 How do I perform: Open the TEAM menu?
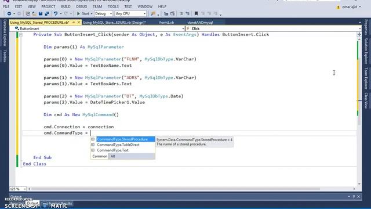[97, 6]
